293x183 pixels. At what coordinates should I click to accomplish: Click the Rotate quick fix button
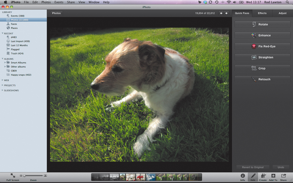pyautogui.click(x=262, y=24)
